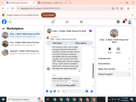Open the $950 2-Beds 1-Bath listing link
Image resolution: width=136 pixels, height=102 pixels.
pos(63,39)
